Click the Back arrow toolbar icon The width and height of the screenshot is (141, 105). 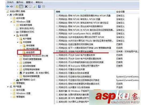pos(8,6)
